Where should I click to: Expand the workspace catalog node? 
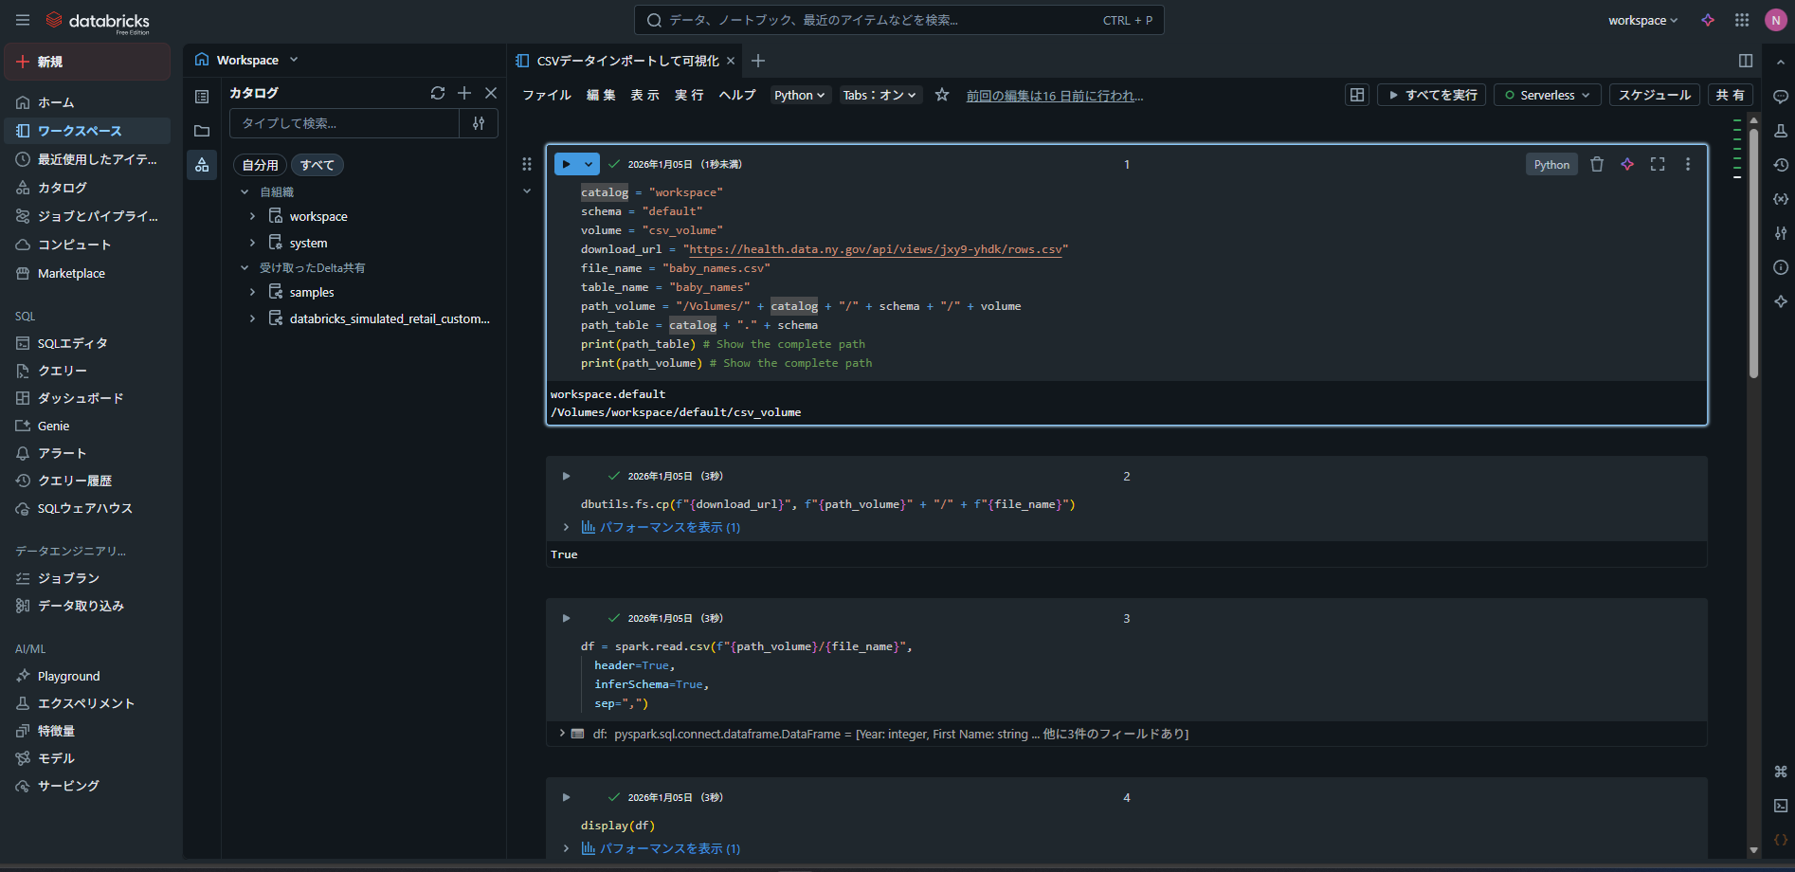(252, 215)
